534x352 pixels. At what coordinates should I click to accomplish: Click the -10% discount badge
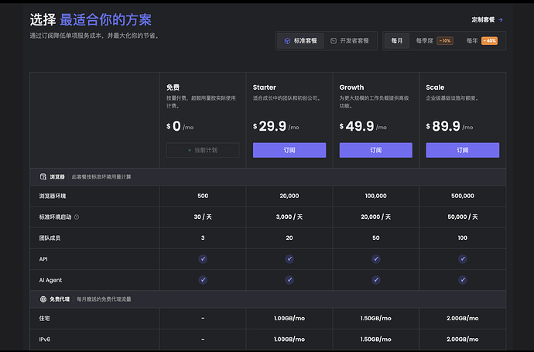[x=445, y=41]
